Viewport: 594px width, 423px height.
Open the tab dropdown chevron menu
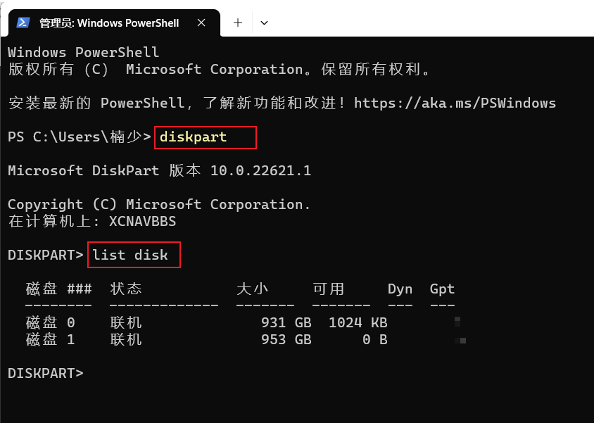coord(264,22)
